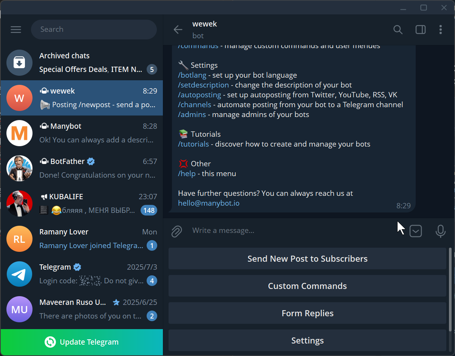455x356 pixels.
Task: Open Custom Commands bot button
Action: (307, 286)
